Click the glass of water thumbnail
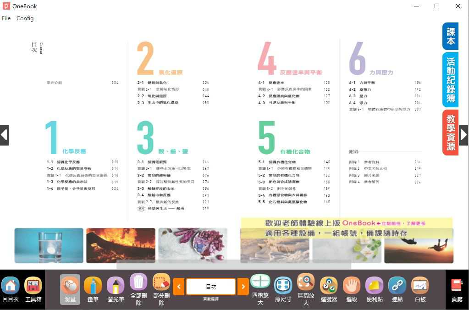Screen dimensions: 469x310 point(49,246)
